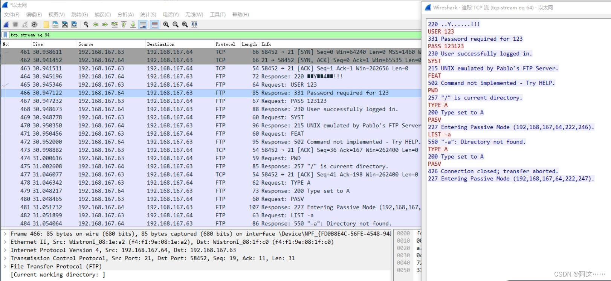The width and height of the screenshot is (611, 281).
Task: Select packet 465 Request: USER 123
Action: 211,85
